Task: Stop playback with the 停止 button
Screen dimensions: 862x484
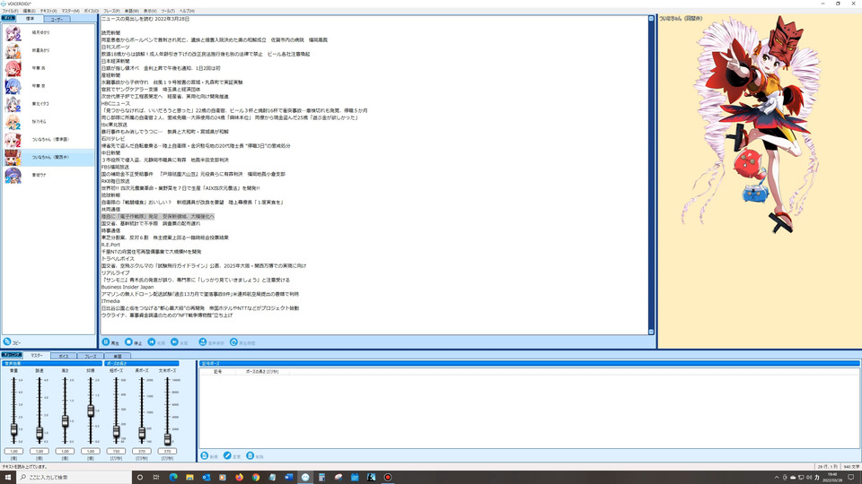Action: point(134,342)
